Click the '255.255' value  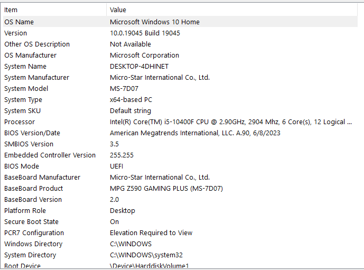(122, 155)
